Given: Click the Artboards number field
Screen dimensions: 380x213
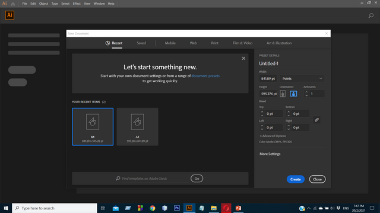Looking at the screenshot, I should point(316,93).
